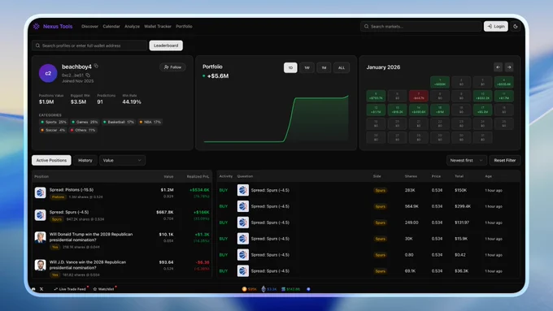Open Pistons (-15.5) position team logo
Viewport: 553px width, 311px height.
click(x=40, y=192)
